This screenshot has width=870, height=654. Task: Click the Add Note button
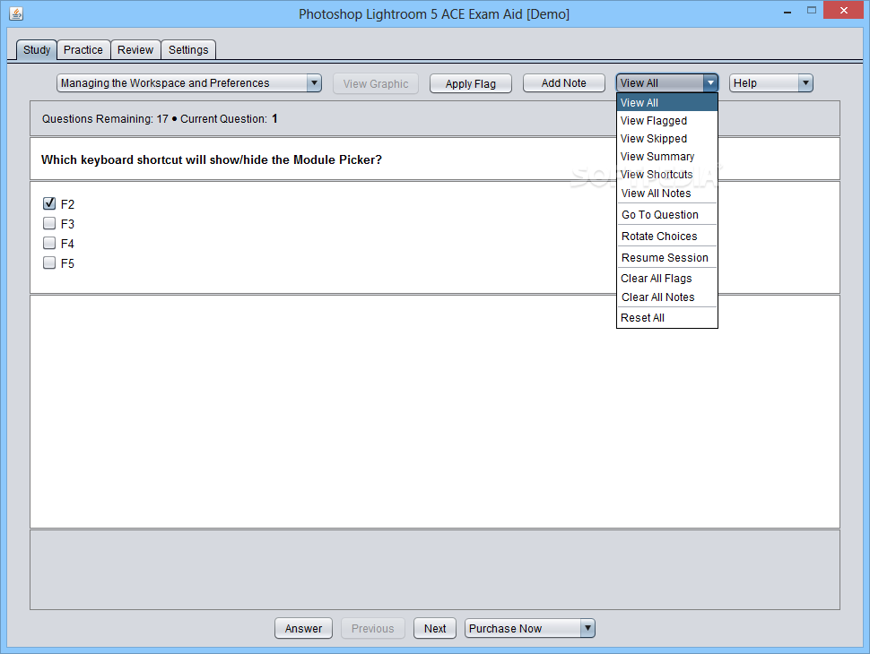pos(564,83)
